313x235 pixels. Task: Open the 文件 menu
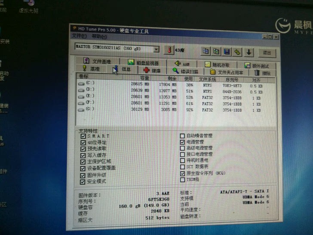pos(79,36)
